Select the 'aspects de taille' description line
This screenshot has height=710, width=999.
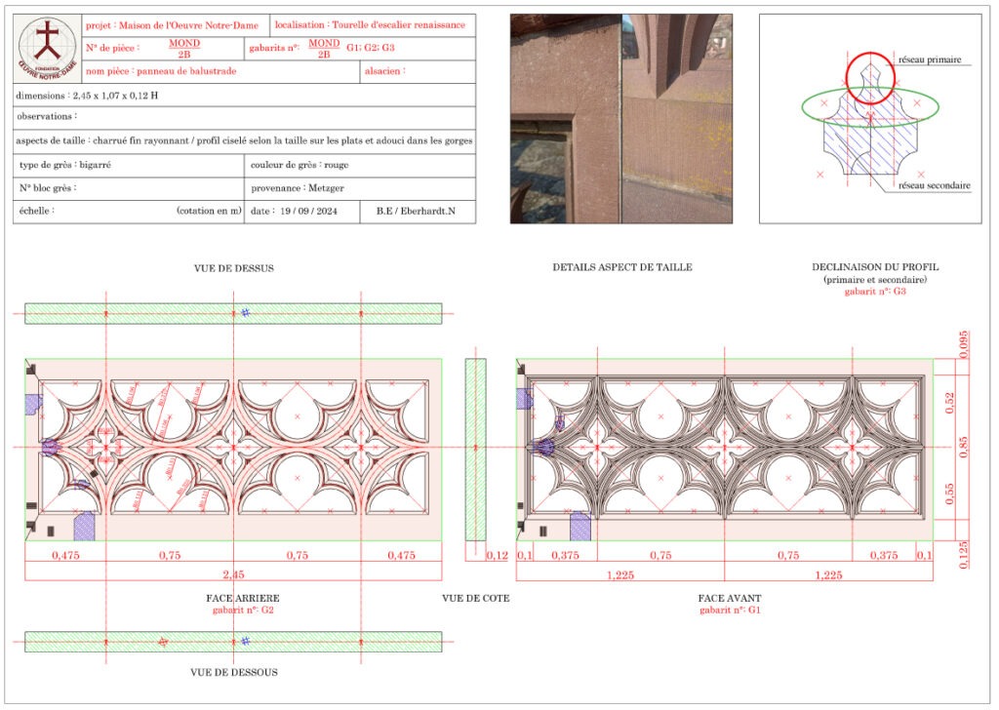tap(245, 140)
